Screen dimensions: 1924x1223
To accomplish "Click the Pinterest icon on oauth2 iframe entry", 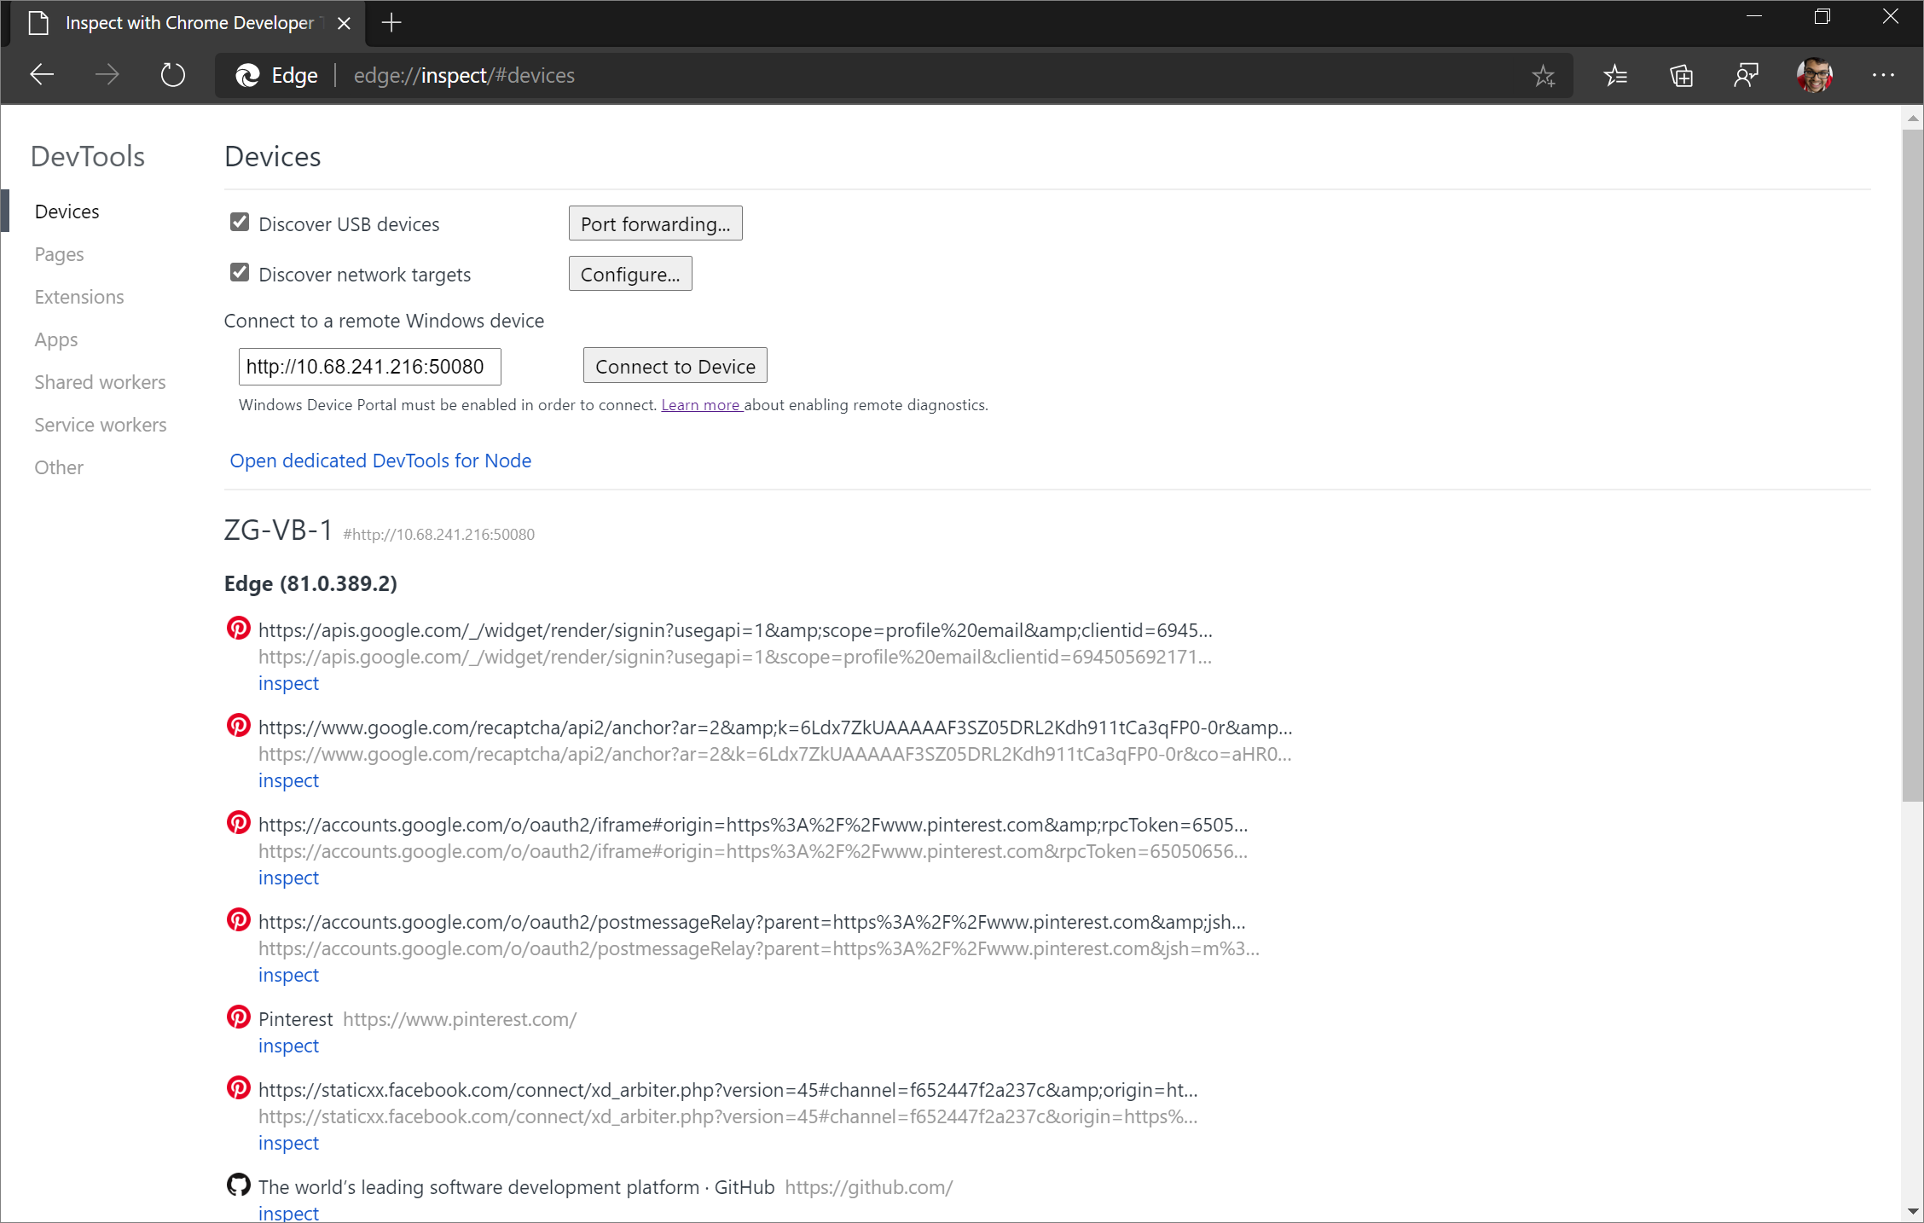I will point(237,825).
